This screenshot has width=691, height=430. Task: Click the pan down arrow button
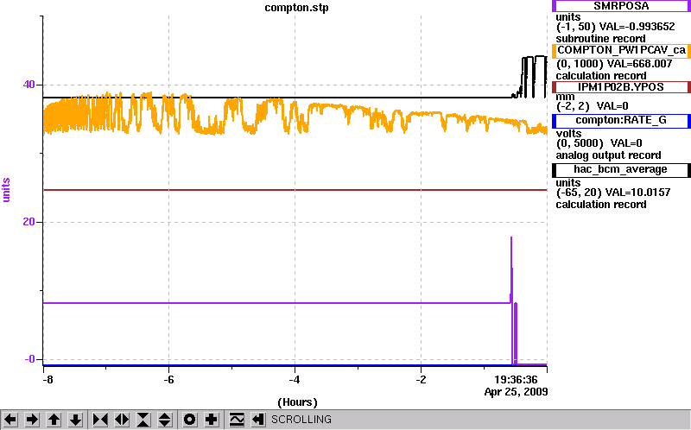click(75, 420)
